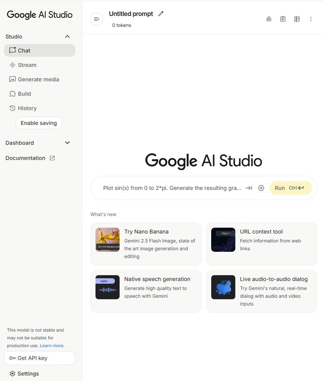323x381 pixels.
Task: Focus the prompt input field
Action: click(172, 188)
